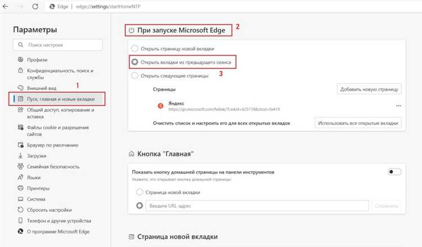
Task: Select Открыть страницу новой вкладки radio
Action: click(134, 49)
